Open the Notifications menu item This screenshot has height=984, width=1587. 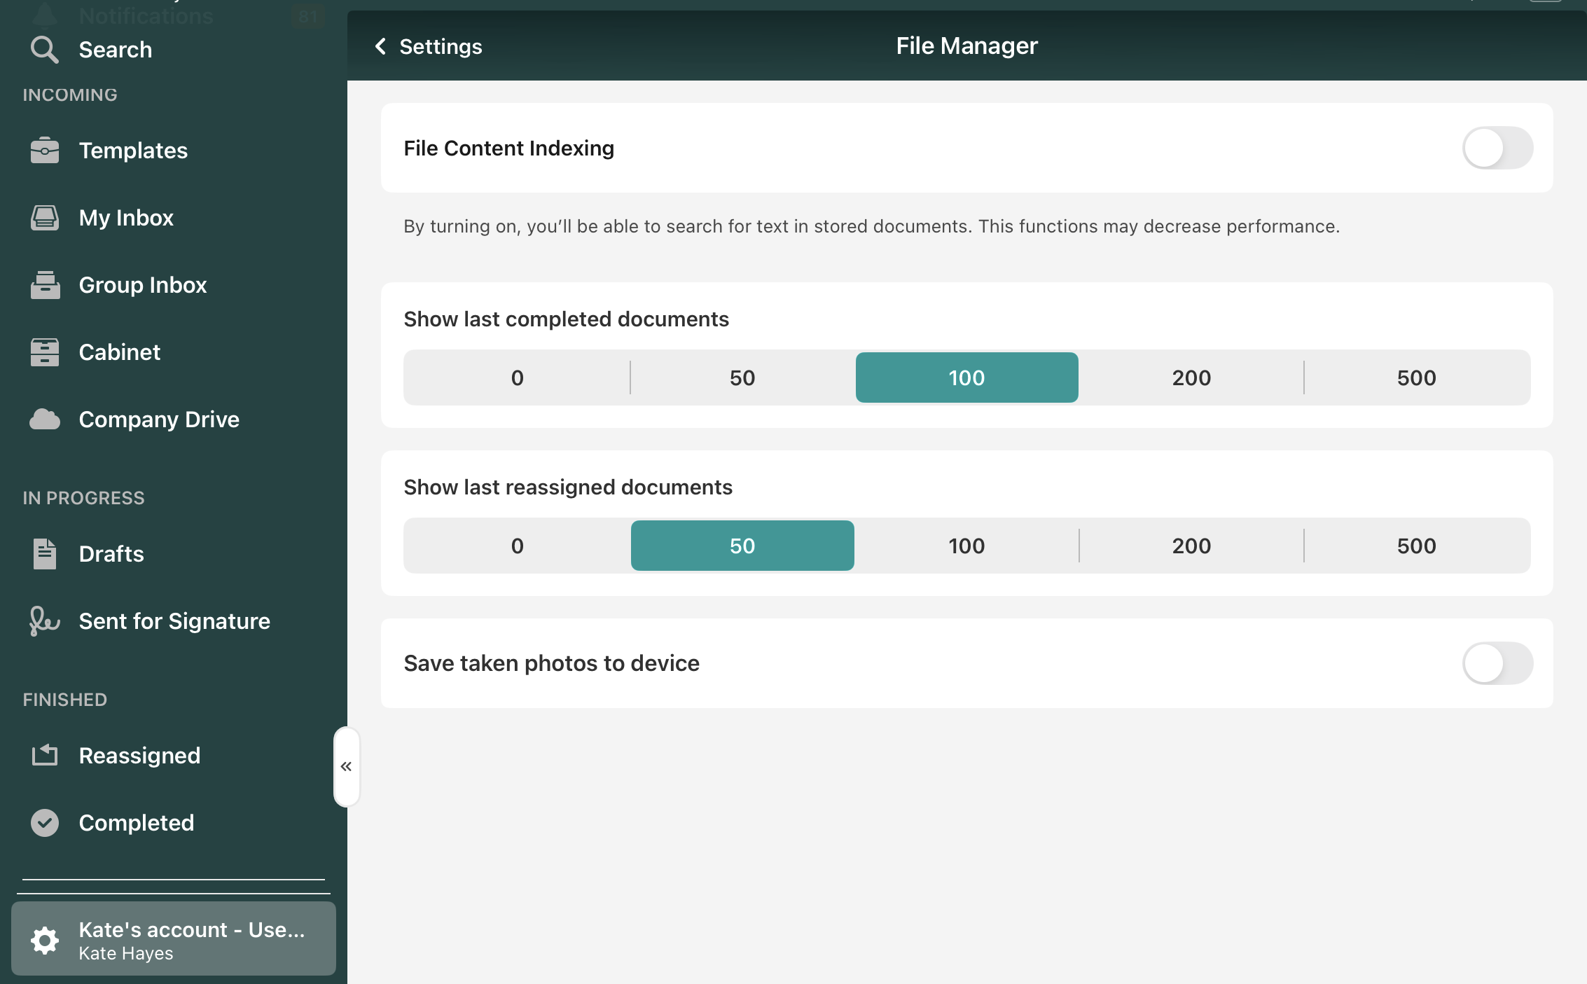click(146, 14)
